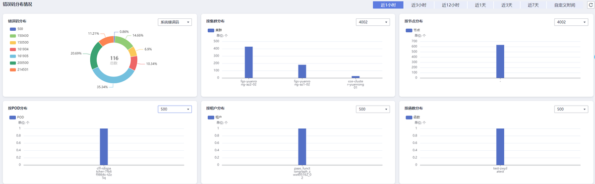The image size is (595, 184).
Task: Click the 按函数分布 panel title
Action: [414, 108]
